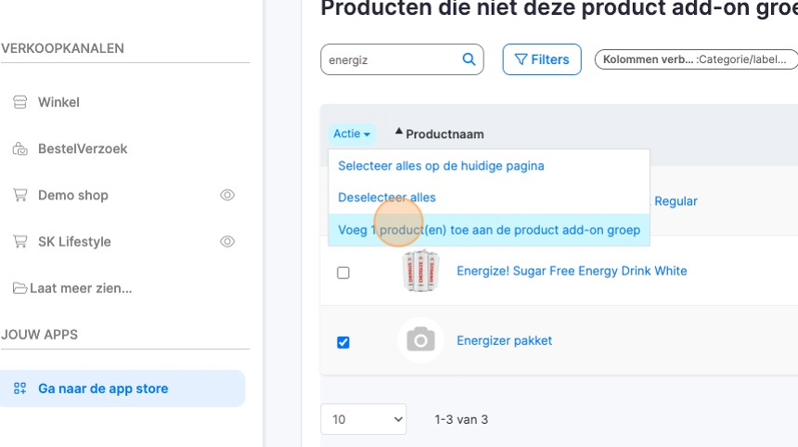Open the Filters button
This screenshot has height=447, width=798.
pos(542,59)
